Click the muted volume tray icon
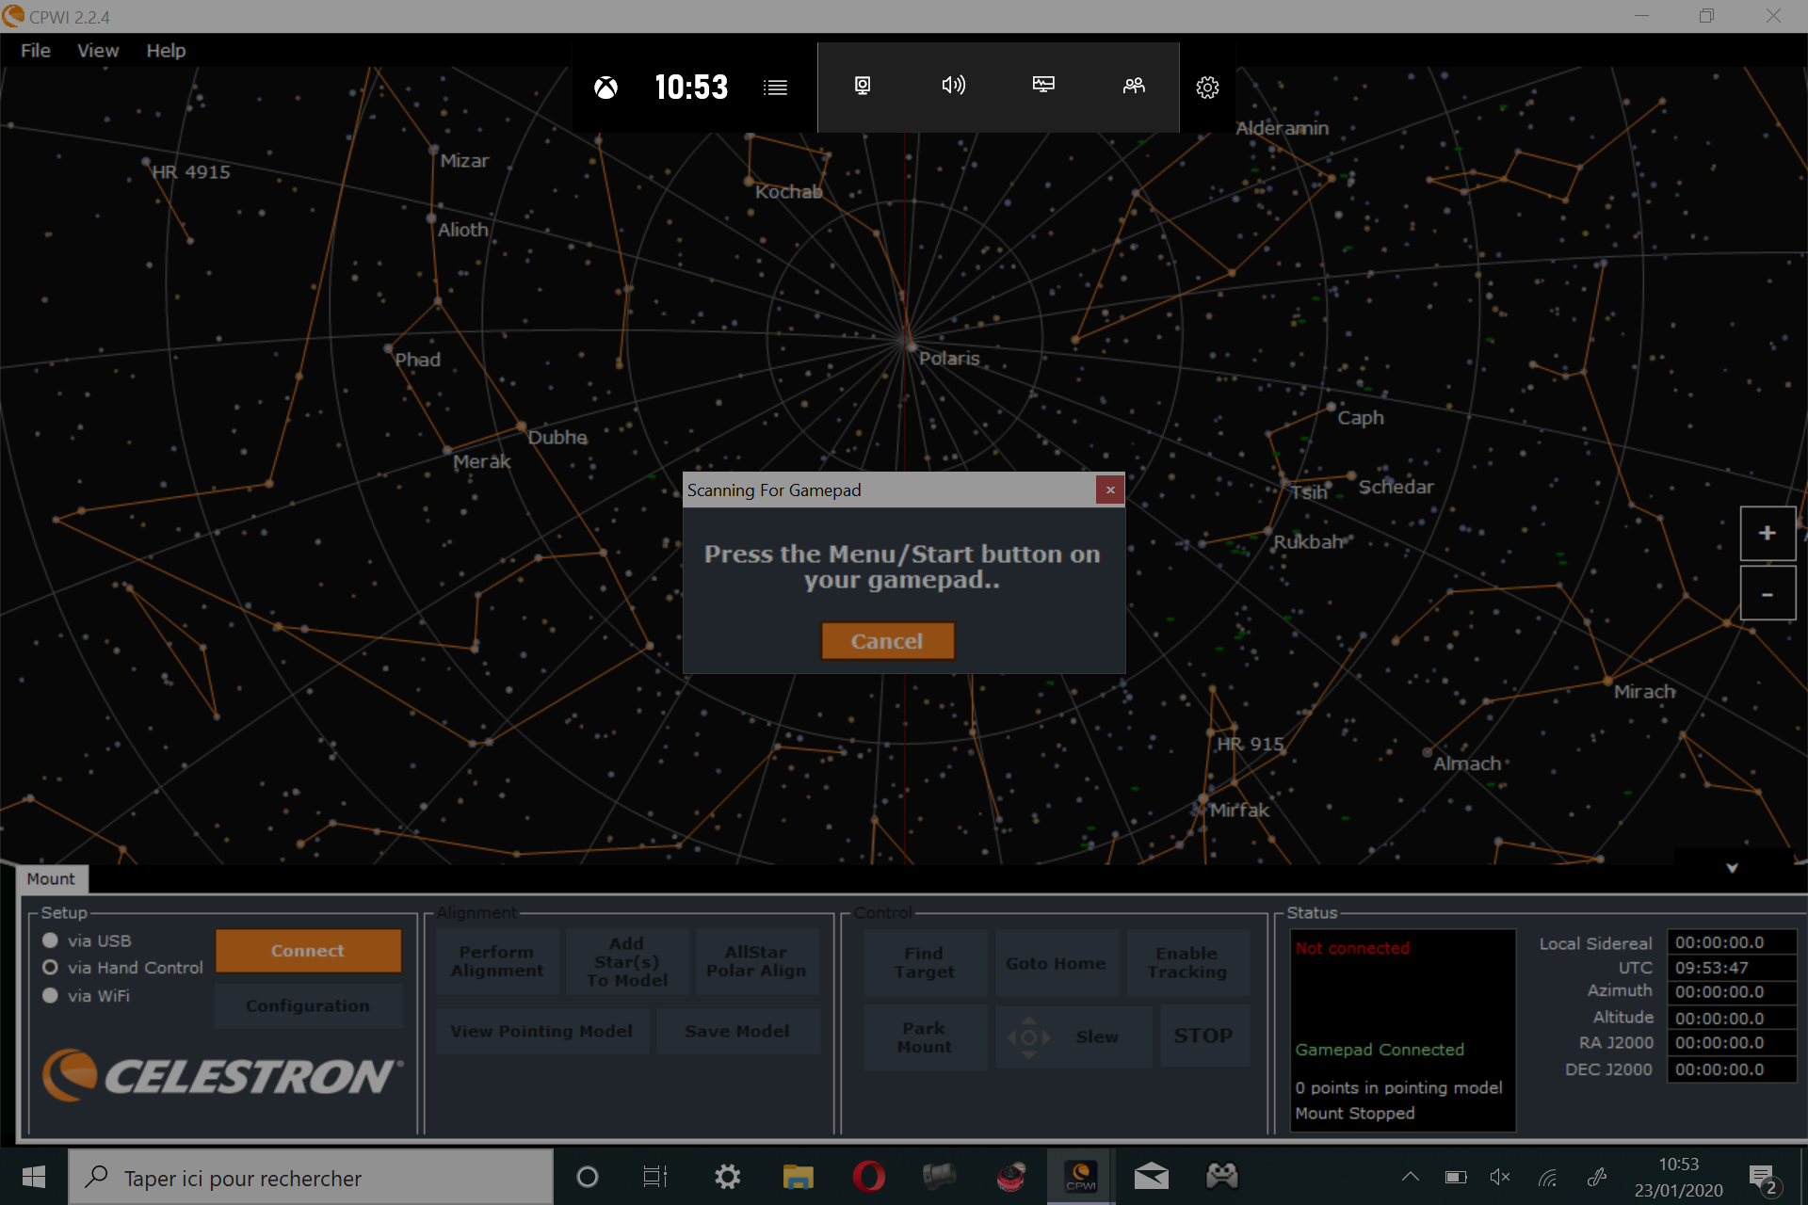This screenshot has width=1808, height=1205. pos(1500,1177)
